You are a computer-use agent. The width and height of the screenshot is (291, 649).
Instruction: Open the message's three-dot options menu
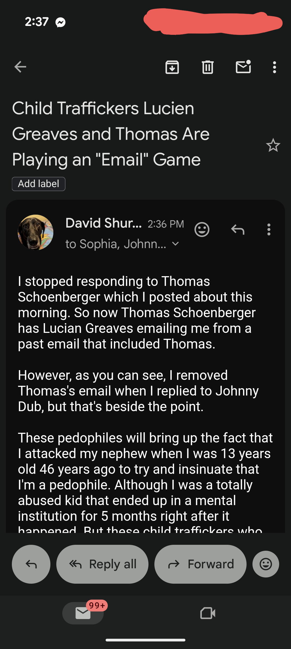point(269,229)
